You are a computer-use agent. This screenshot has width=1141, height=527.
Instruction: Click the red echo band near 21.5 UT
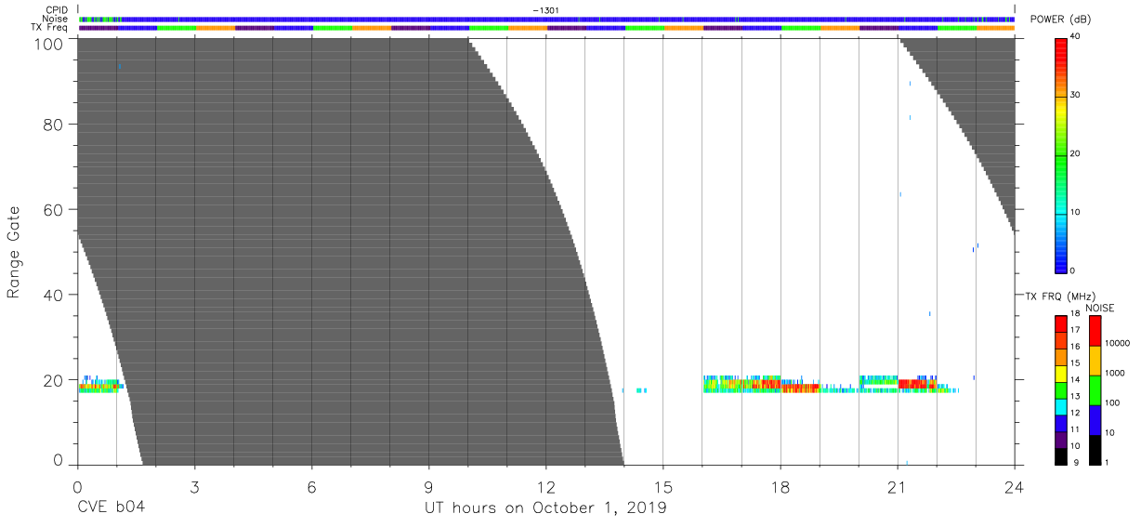point(917,383)
